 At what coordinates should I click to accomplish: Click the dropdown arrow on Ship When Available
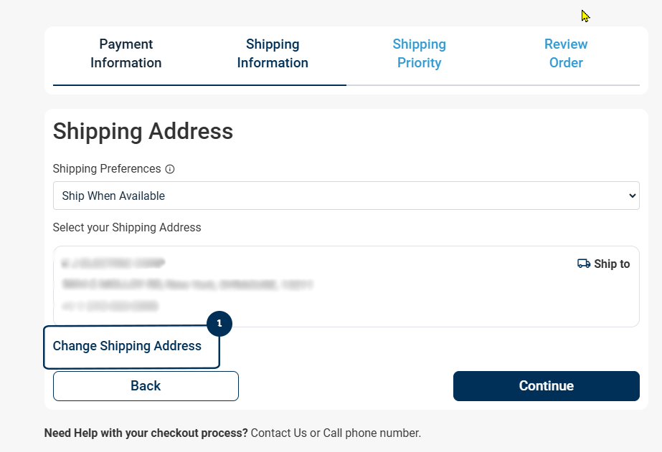[632, 196]
